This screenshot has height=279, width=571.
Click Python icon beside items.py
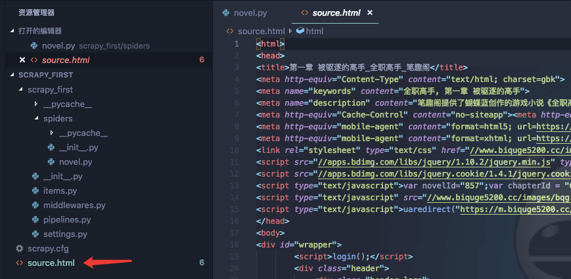[x=35, y=190]
